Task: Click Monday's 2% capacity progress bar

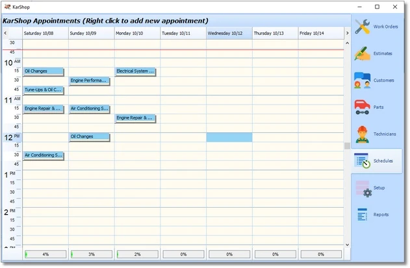Action: (138, 254)
